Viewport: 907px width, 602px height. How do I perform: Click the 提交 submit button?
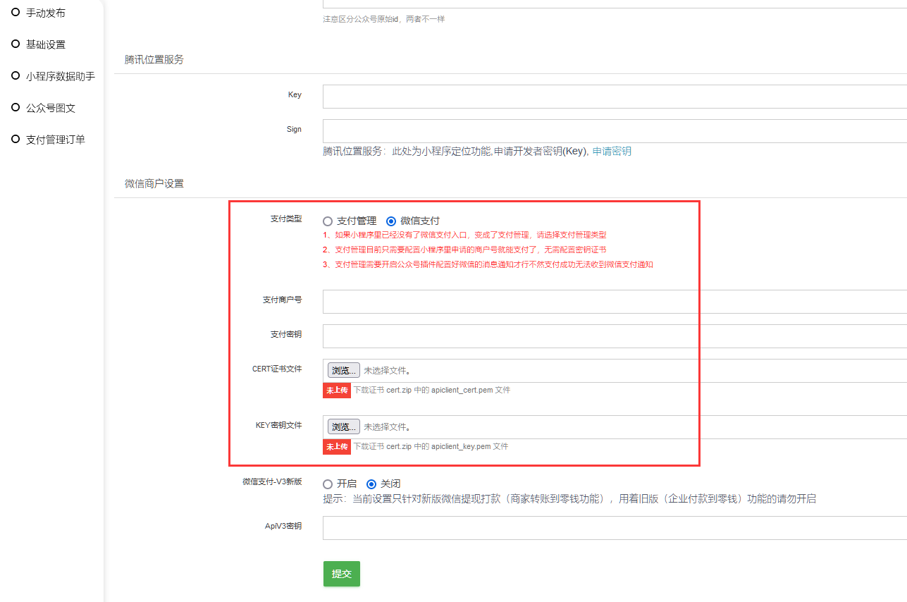342,574
